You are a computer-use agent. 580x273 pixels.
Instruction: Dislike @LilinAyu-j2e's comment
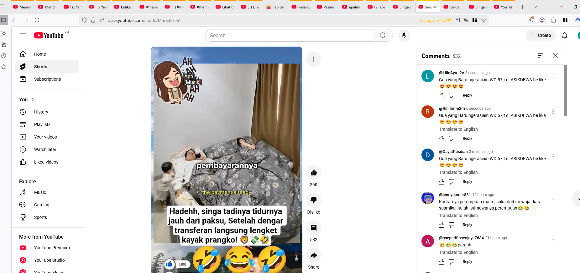(452, 95)
